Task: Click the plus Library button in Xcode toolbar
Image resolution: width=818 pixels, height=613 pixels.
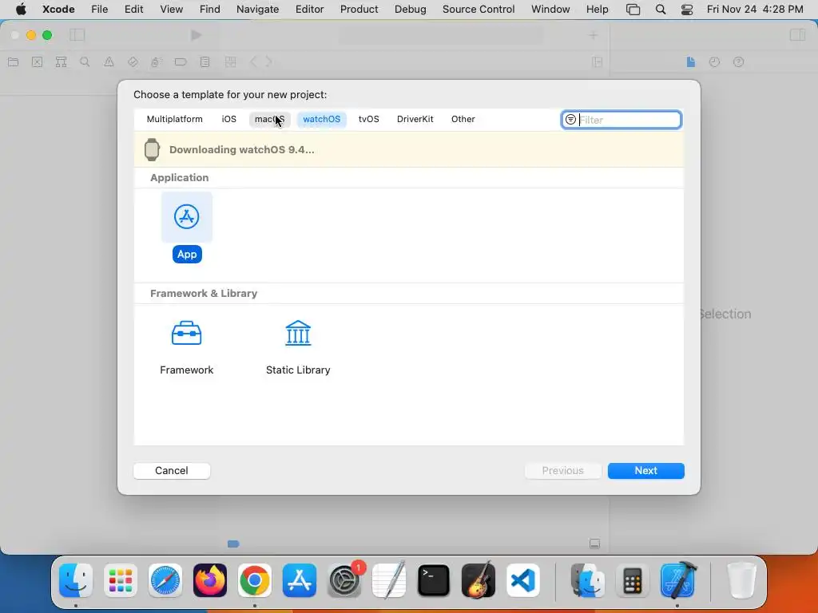Action: tap(594, 35)
